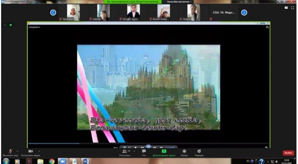Open Google Chrome from taskbar
This screenshot has height=164, width=298.
(x=52, y=161)
